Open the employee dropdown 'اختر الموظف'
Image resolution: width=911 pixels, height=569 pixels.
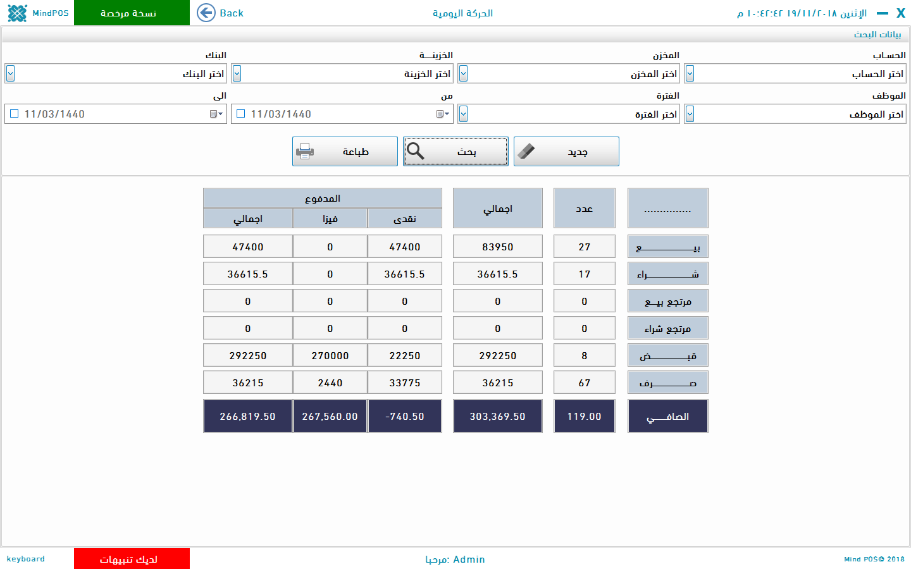pyautogui.click(x=690, y=114)
